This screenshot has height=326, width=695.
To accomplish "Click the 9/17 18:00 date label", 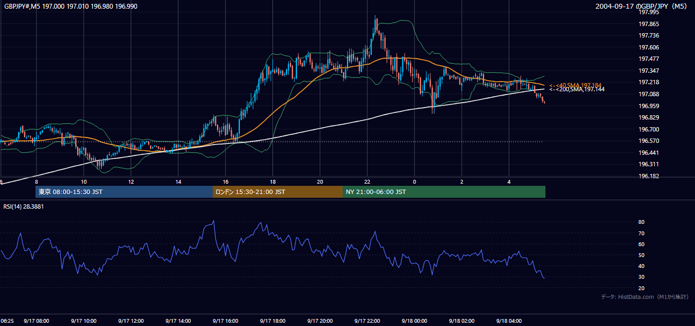I will pos(272,321).
